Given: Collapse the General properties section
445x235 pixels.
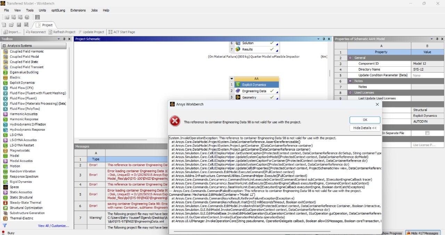Looking at the screenshot, I should [x=350, y=58].
